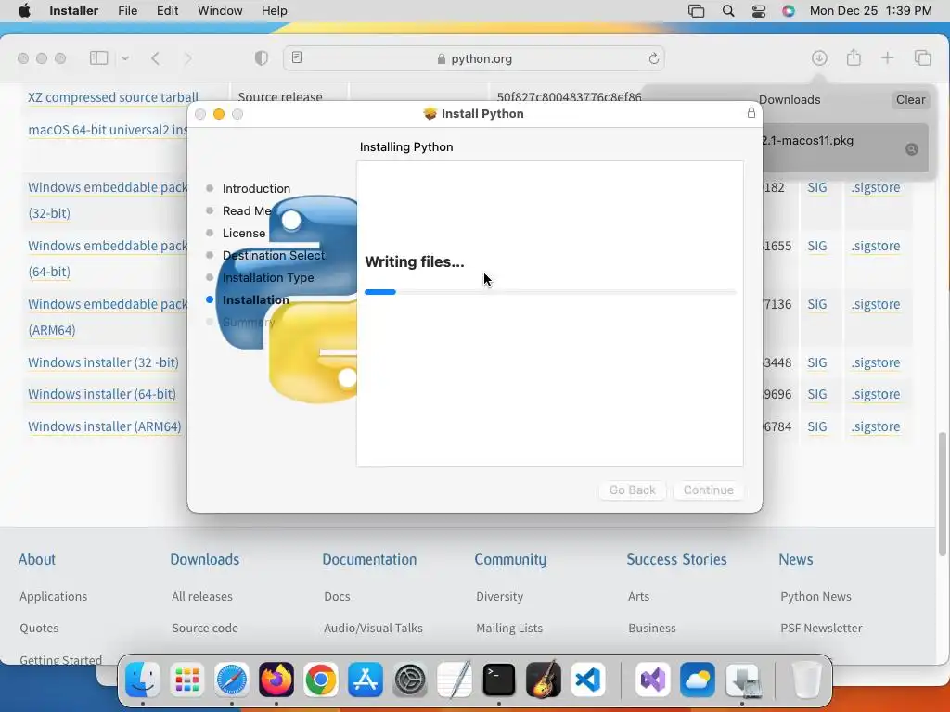This screenshot has width=950, height=712.
Task: Open Visual Studio from the Dock
Action: tap(653, 680)
